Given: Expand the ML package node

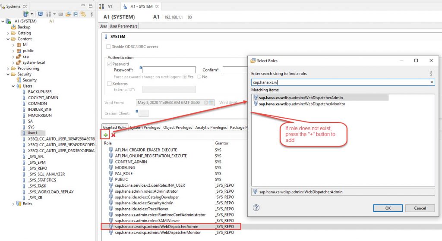Looking at the screenshot, I should pyautogui.click(x=13, y=45).
